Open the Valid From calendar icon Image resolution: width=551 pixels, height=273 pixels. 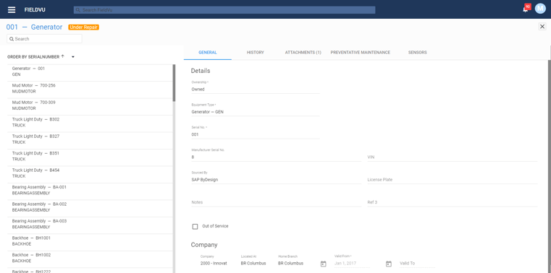tap(324, 264)
